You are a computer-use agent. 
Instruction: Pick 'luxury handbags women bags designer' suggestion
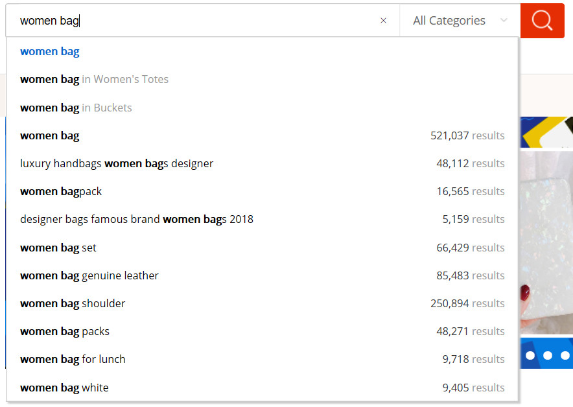coord(117,163)
